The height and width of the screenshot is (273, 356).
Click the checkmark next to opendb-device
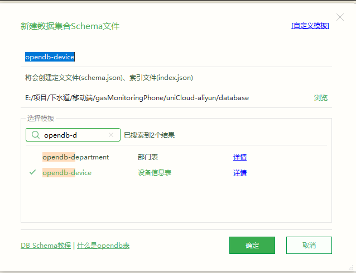click(x=33, y=172)
